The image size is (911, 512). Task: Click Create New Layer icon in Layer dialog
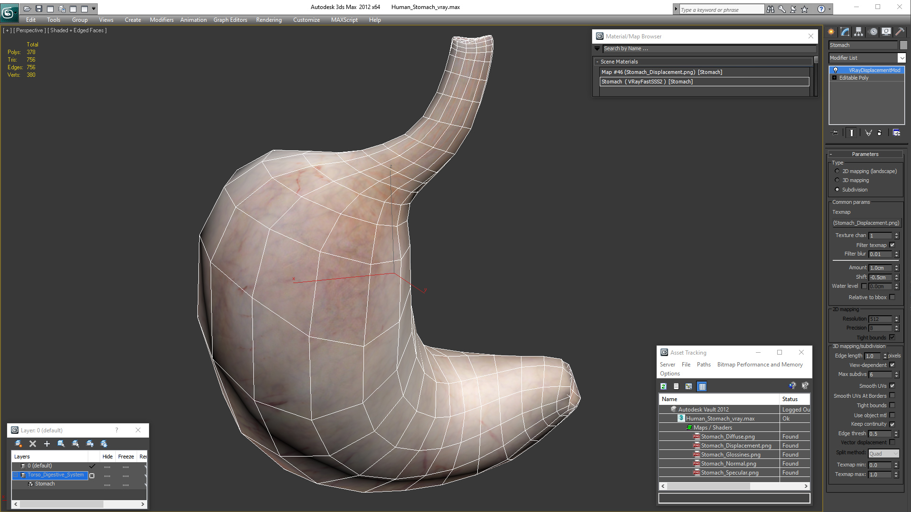click(19, 444)
